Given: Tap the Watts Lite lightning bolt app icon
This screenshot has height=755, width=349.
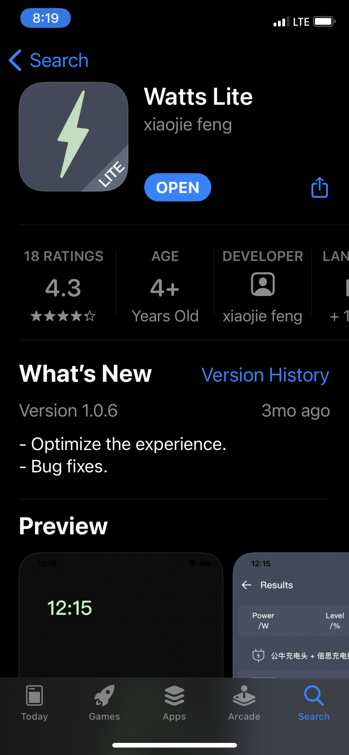Looking at the screenshot, I should [x=74, y=137].
